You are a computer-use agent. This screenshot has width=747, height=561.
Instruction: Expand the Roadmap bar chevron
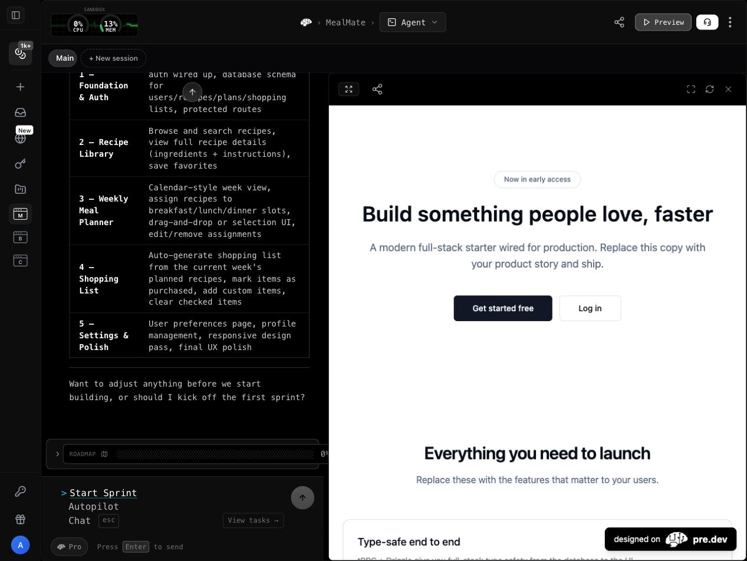[57, 454]
